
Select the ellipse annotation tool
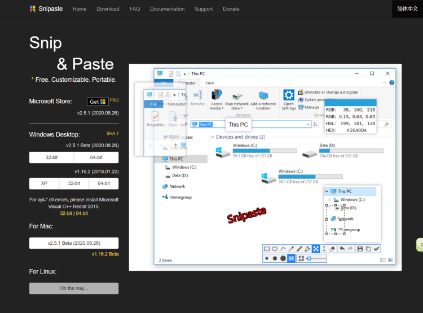[275, 249]
